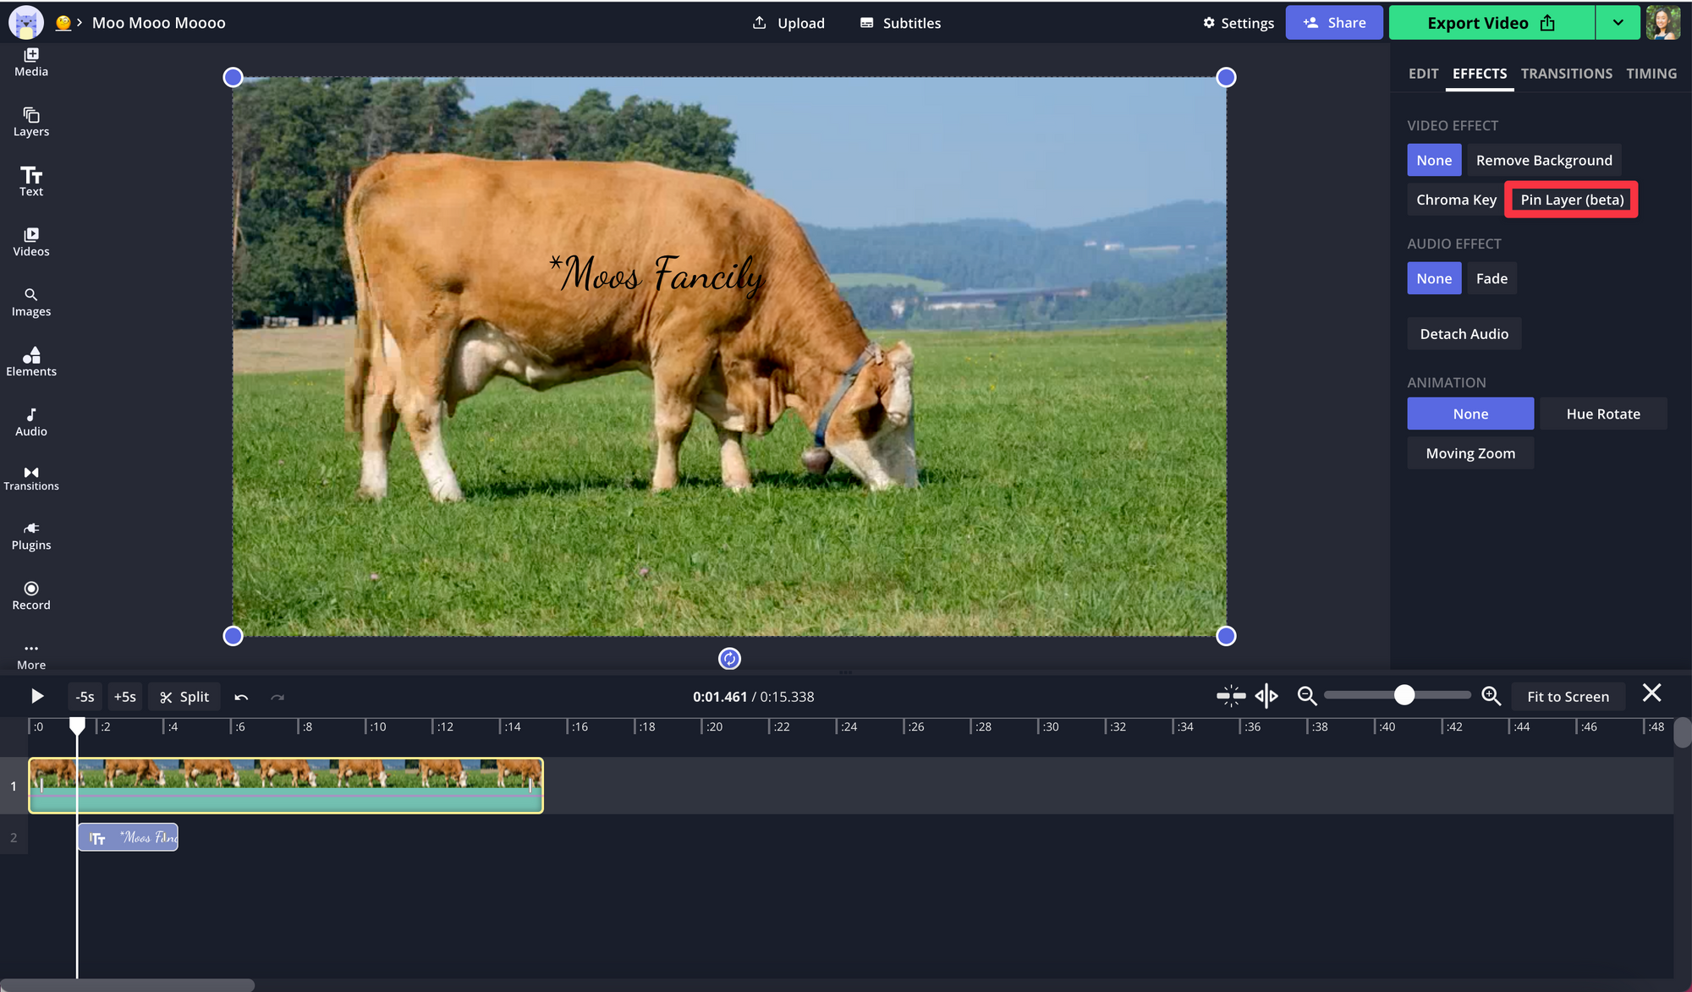Select the Remove Background video effect

(1543, 160)
